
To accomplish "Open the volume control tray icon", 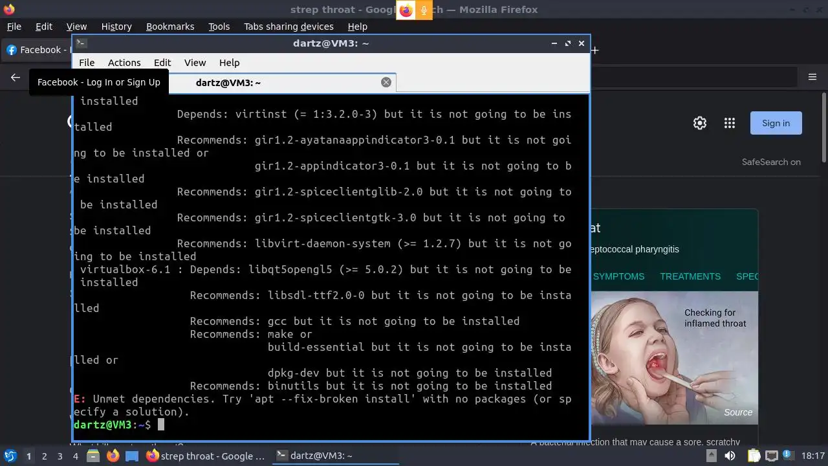I will pos(730,456).
